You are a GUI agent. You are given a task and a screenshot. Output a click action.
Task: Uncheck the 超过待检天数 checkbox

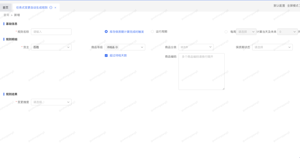coord(106,55)
